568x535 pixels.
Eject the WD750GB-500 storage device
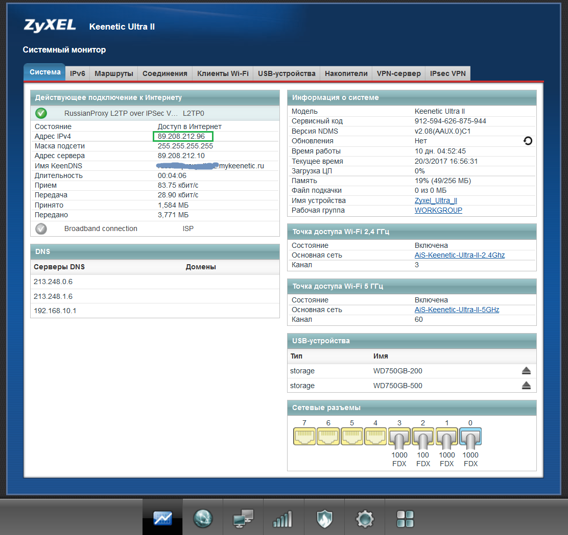click(x=526, y=386)
